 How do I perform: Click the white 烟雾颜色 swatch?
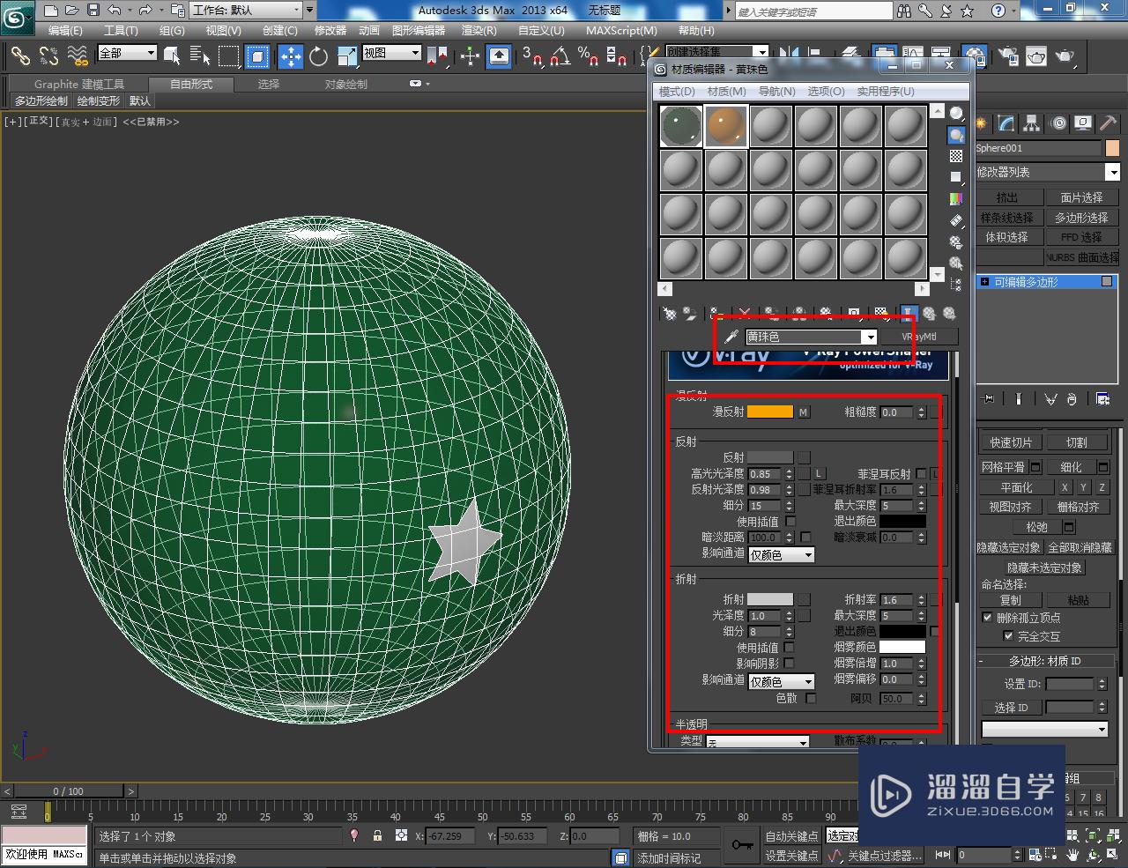tap(902, 647)
